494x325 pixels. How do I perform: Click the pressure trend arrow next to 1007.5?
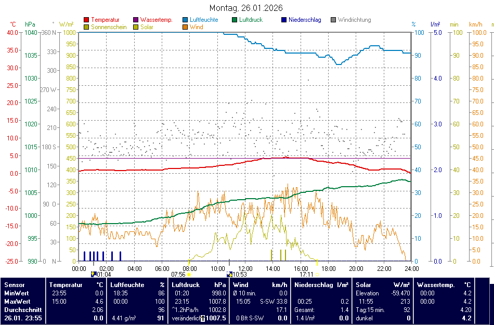[x=203, y=318]
